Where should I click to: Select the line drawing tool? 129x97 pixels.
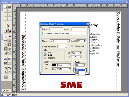pos(6,45)
